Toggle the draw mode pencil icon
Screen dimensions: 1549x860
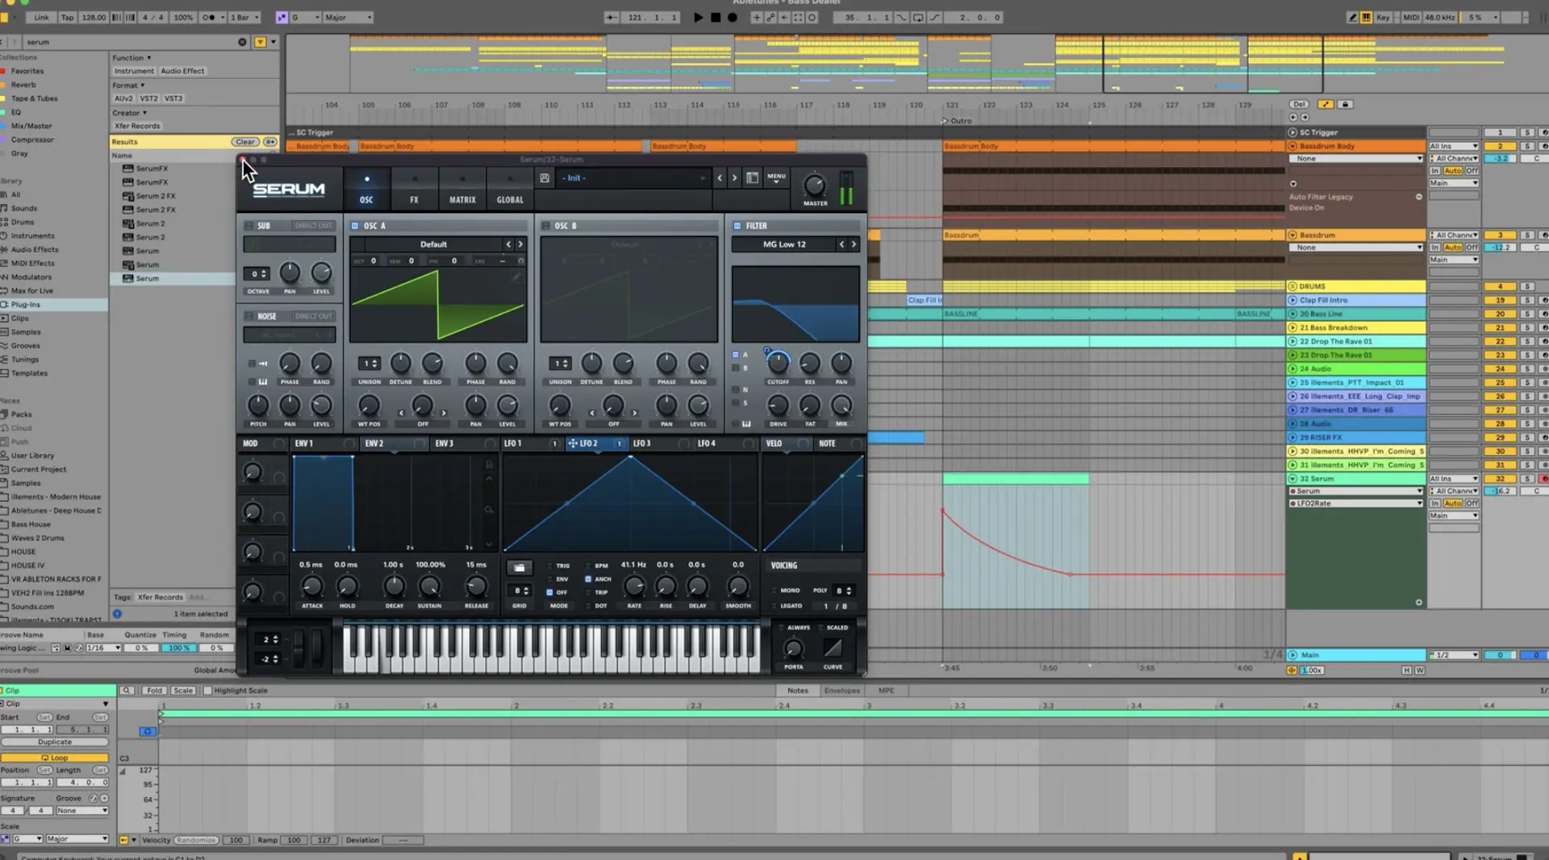[1352, 17]
